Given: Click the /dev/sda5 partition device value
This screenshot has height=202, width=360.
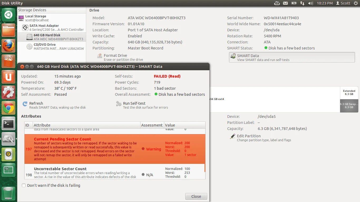Looking at the screenshot, I should coord(267,117).
